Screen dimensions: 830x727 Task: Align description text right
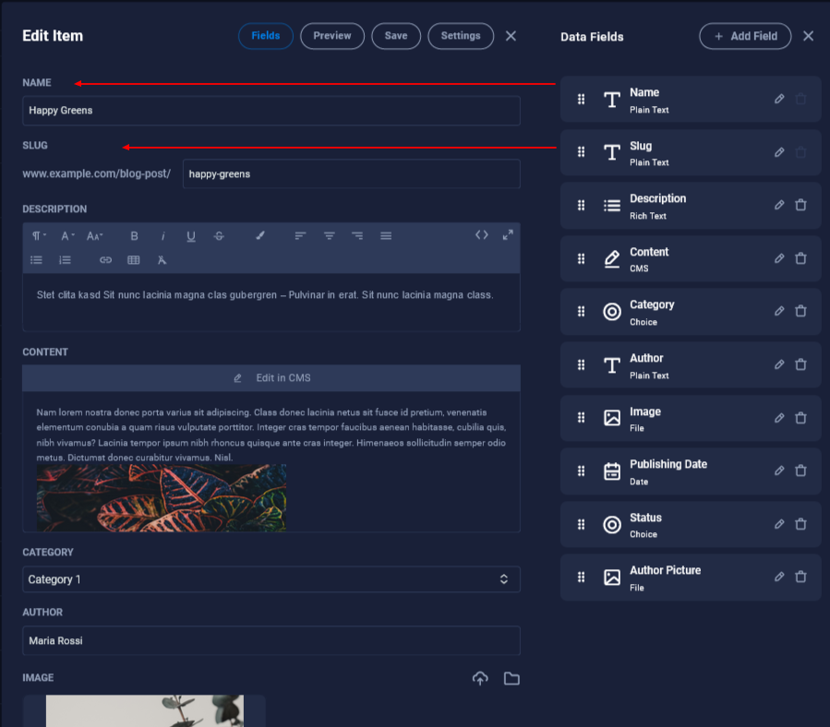point(357,236)
